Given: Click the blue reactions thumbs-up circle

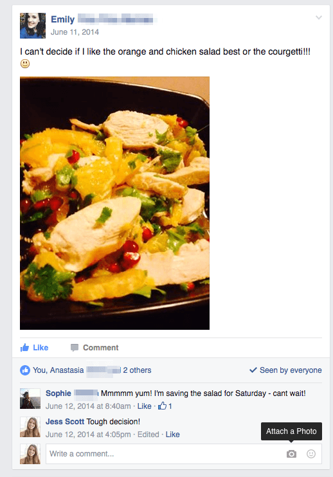Looking at the screenshot, I should (25, 370).
